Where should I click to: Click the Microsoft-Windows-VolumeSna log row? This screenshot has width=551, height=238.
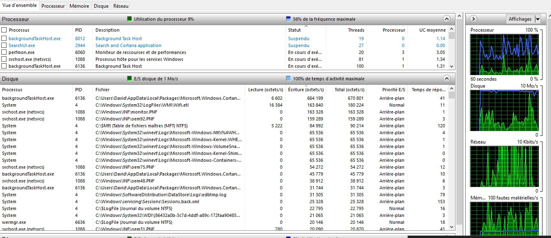(224, 146)
